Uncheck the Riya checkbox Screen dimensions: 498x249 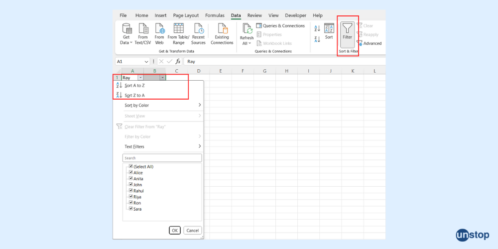(130, 197)
